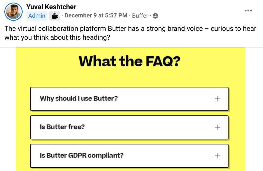263x171 pixels.
Task: Click the group privacy icon beside Buffer
Action: (x=155, y=16)
